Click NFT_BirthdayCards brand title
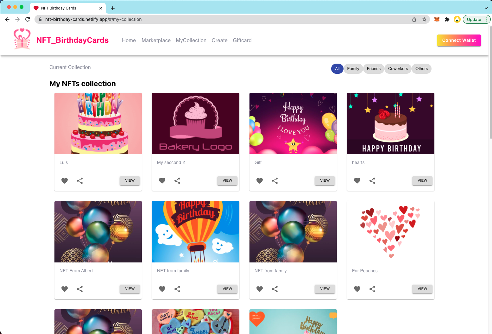This screenshot has height=334, width=492. point(73,40)
